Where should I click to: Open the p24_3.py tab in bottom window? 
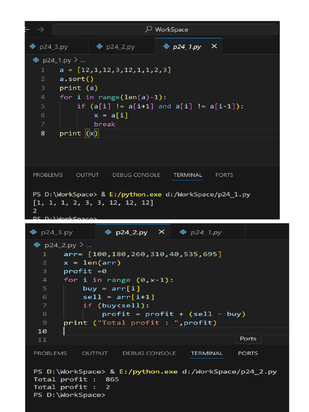pos(60,232)
